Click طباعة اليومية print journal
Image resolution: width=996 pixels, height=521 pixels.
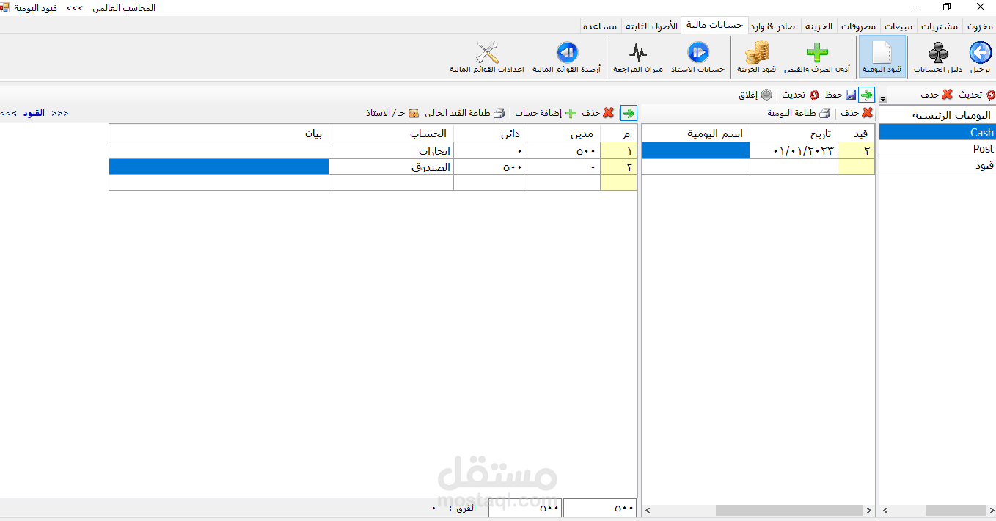click(x=799, y=113)
